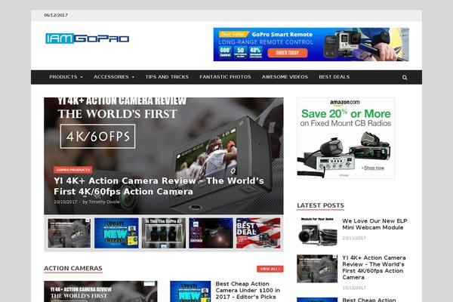
Task: Click the View All button for Action Cameras
Action: pos(270,269)
